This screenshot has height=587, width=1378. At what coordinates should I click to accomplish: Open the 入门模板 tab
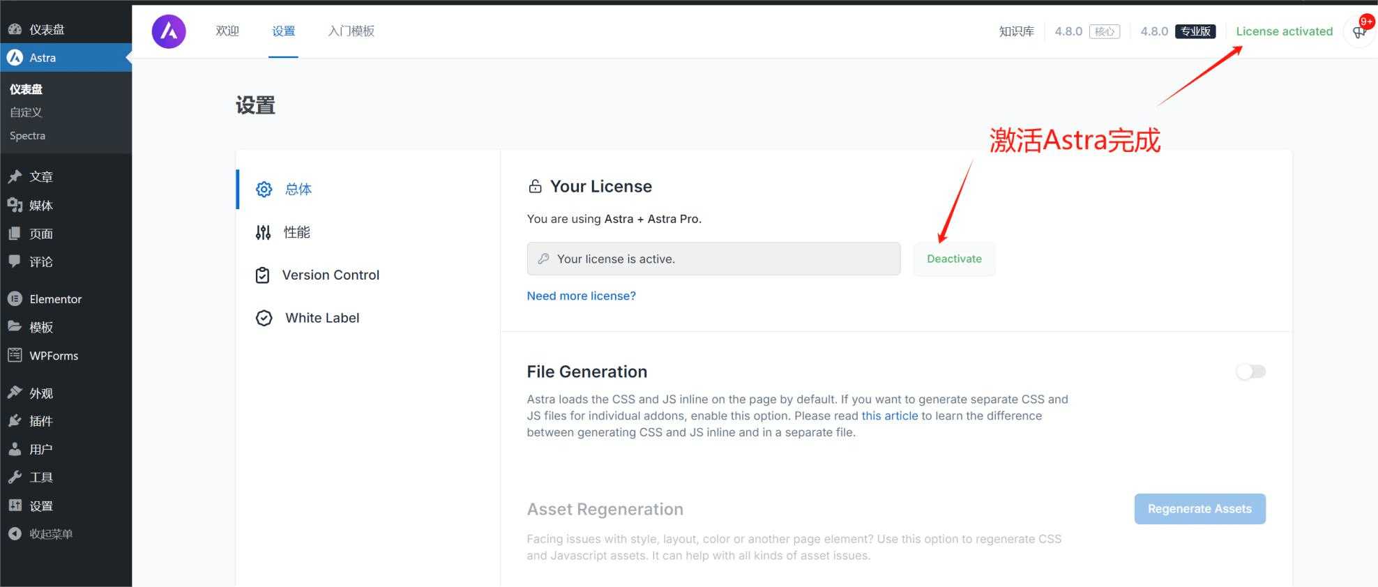click(351, 31)
